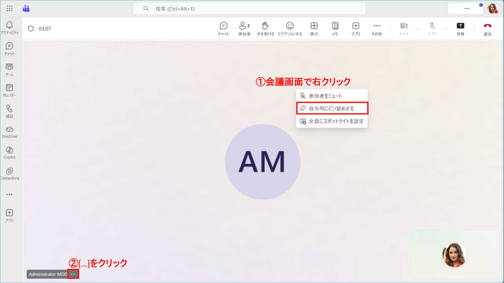Raise hand with 手を挙げる button

click(265, 29)
